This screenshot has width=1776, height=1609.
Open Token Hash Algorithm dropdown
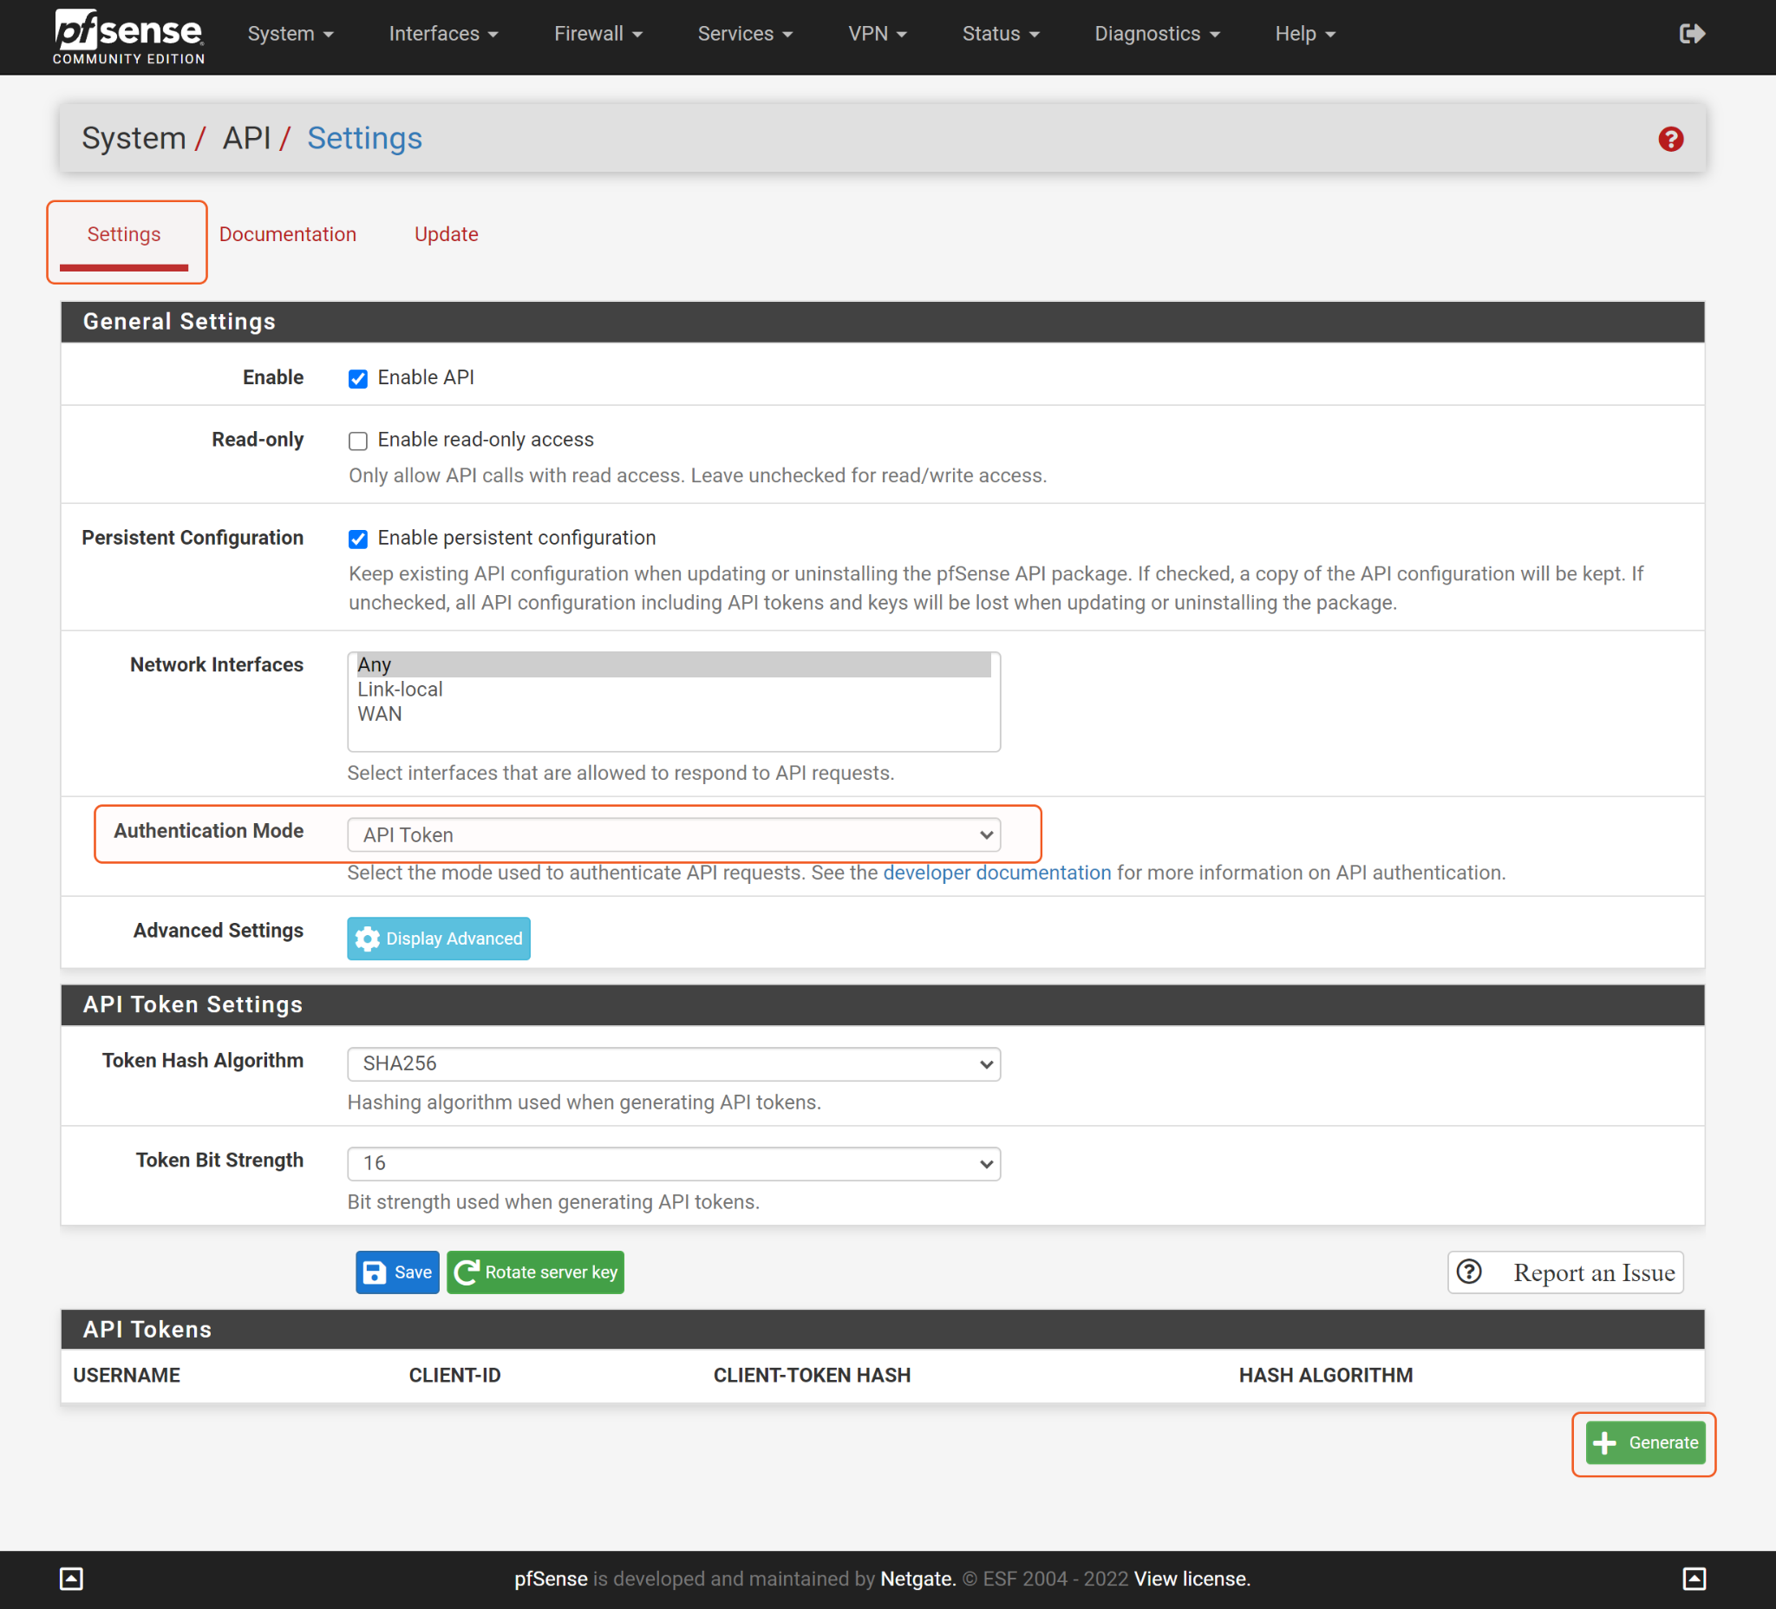pyautogui.click(x=674, y=1063)
